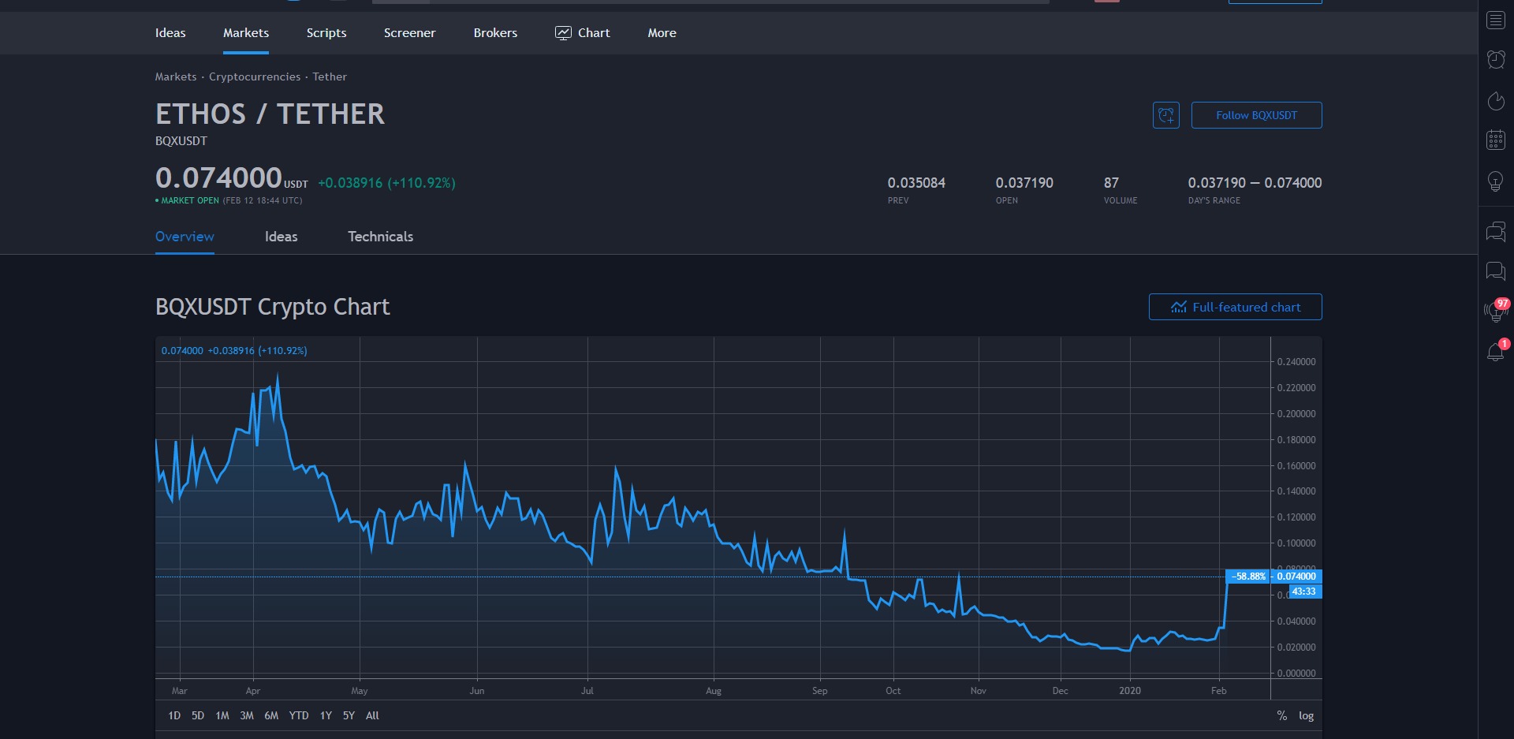The height and width of the screenshot is (739, 1514).
Task: Click the 43:33 countdown label on chart
Action: point(1304,592)
